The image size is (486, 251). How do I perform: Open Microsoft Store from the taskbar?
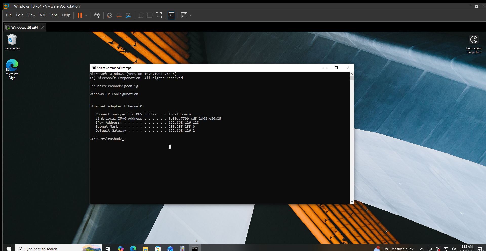pyautogui.click(x=158, y=248)
